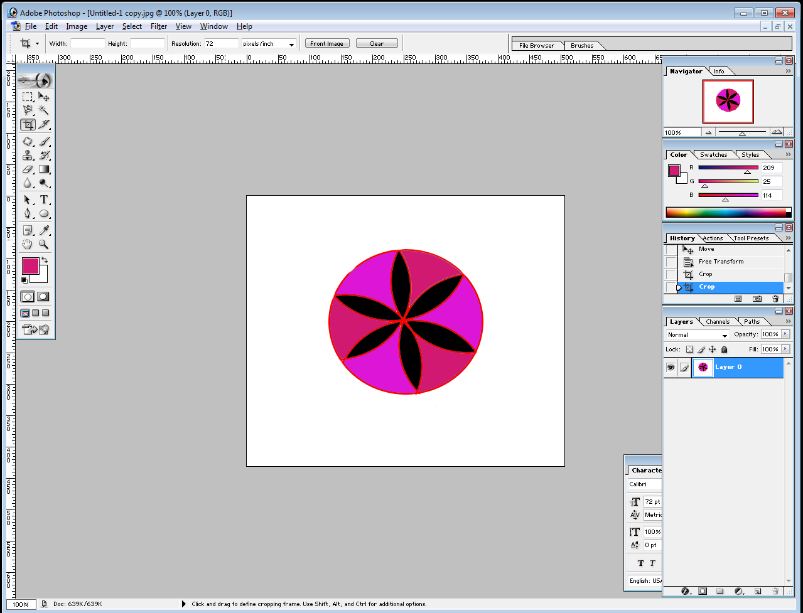Open the Layer menu
This screenshot has width=803, height=613.
click(105, 26)
